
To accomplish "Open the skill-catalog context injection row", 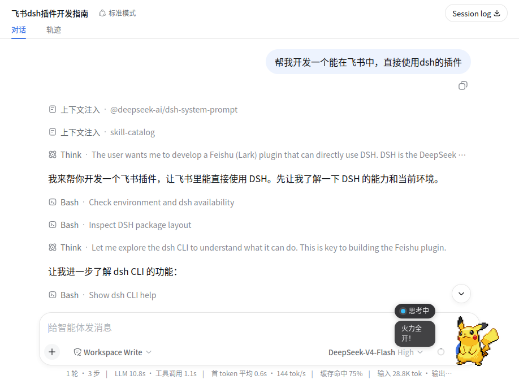I will tap(102, 132).
